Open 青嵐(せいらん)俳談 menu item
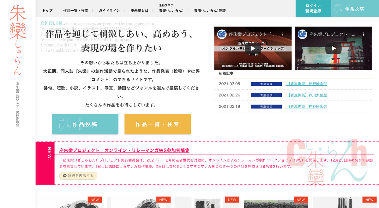 coord(210,10)
